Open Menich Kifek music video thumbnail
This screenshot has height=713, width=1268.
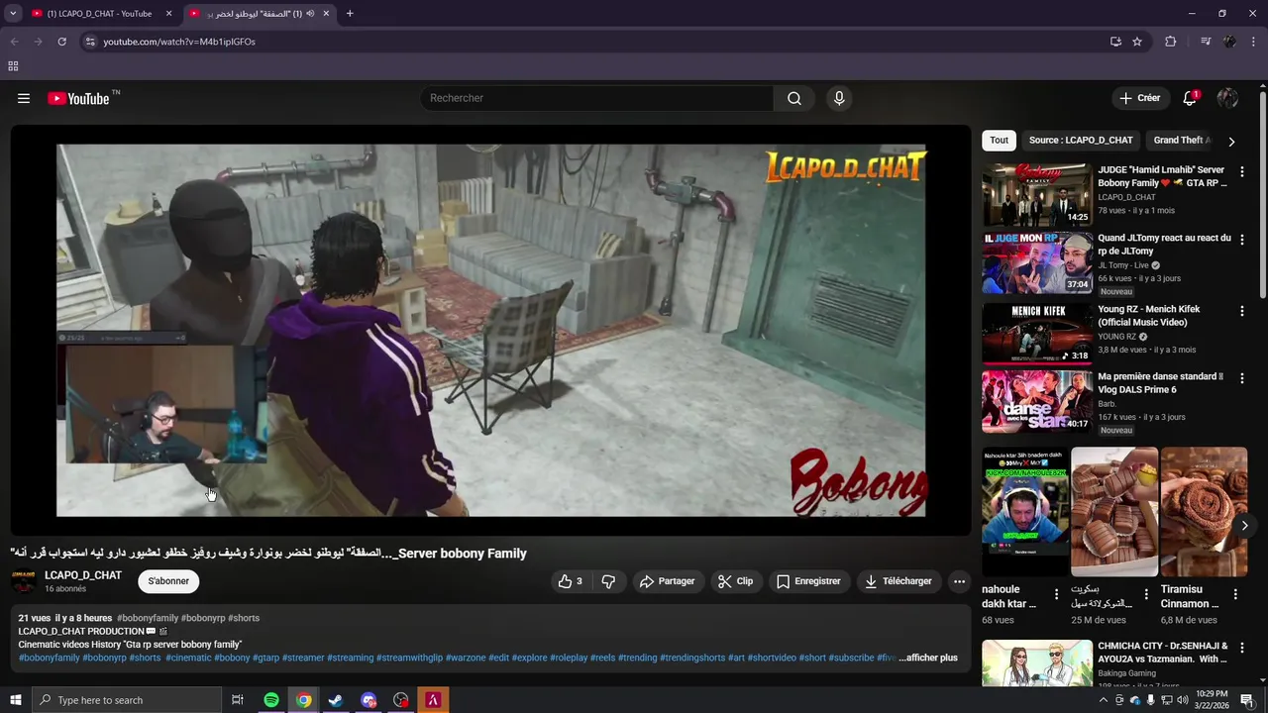[1037, 333]
